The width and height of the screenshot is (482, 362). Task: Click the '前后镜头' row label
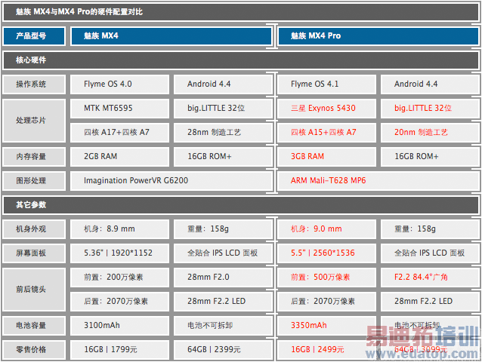pos(34,290)
